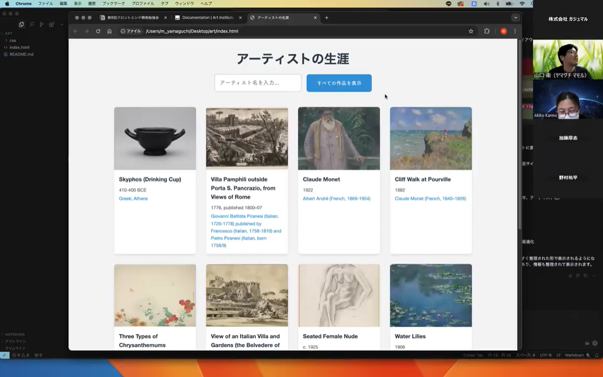The height and width of the screenshot is (377, 603).
Task: Click the Chrome page vertical scrollbar
Action: (x=519, y=134)
